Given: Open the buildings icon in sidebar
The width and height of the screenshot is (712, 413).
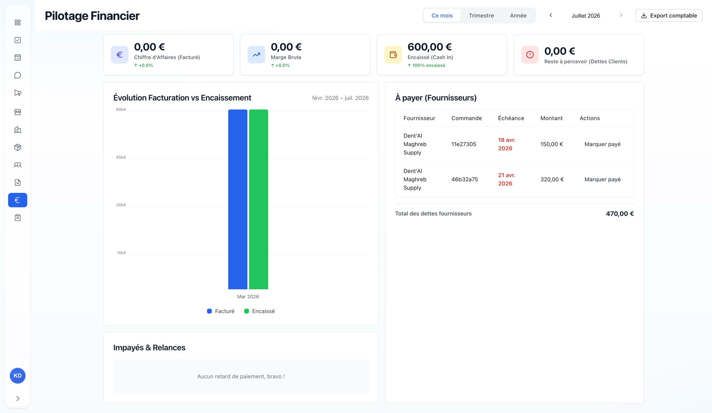Looking at the screenshot, I should [17, 130].
